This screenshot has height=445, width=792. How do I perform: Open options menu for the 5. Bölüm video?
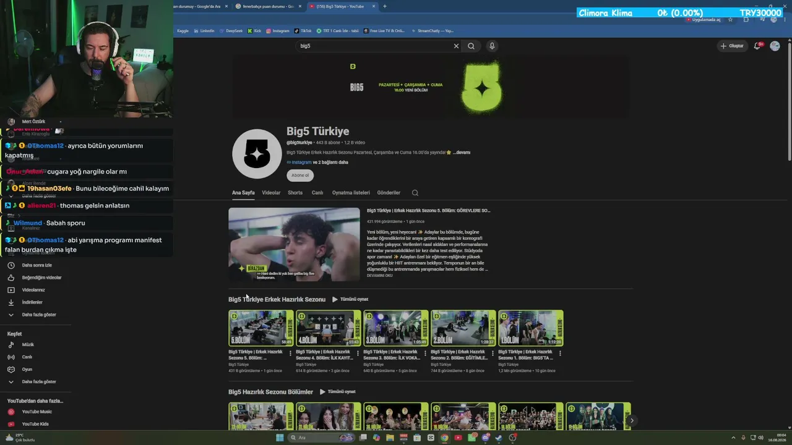pyautogui.click(x=290, y=354)
